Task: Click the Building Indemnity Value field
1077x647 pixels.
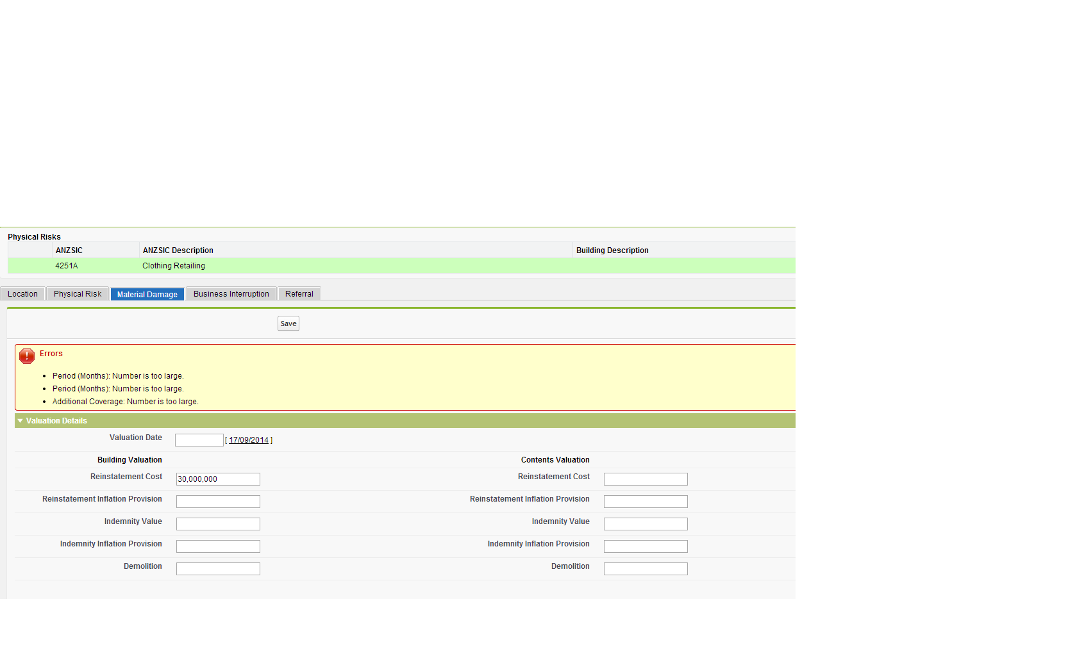Action: coord(217,523)
